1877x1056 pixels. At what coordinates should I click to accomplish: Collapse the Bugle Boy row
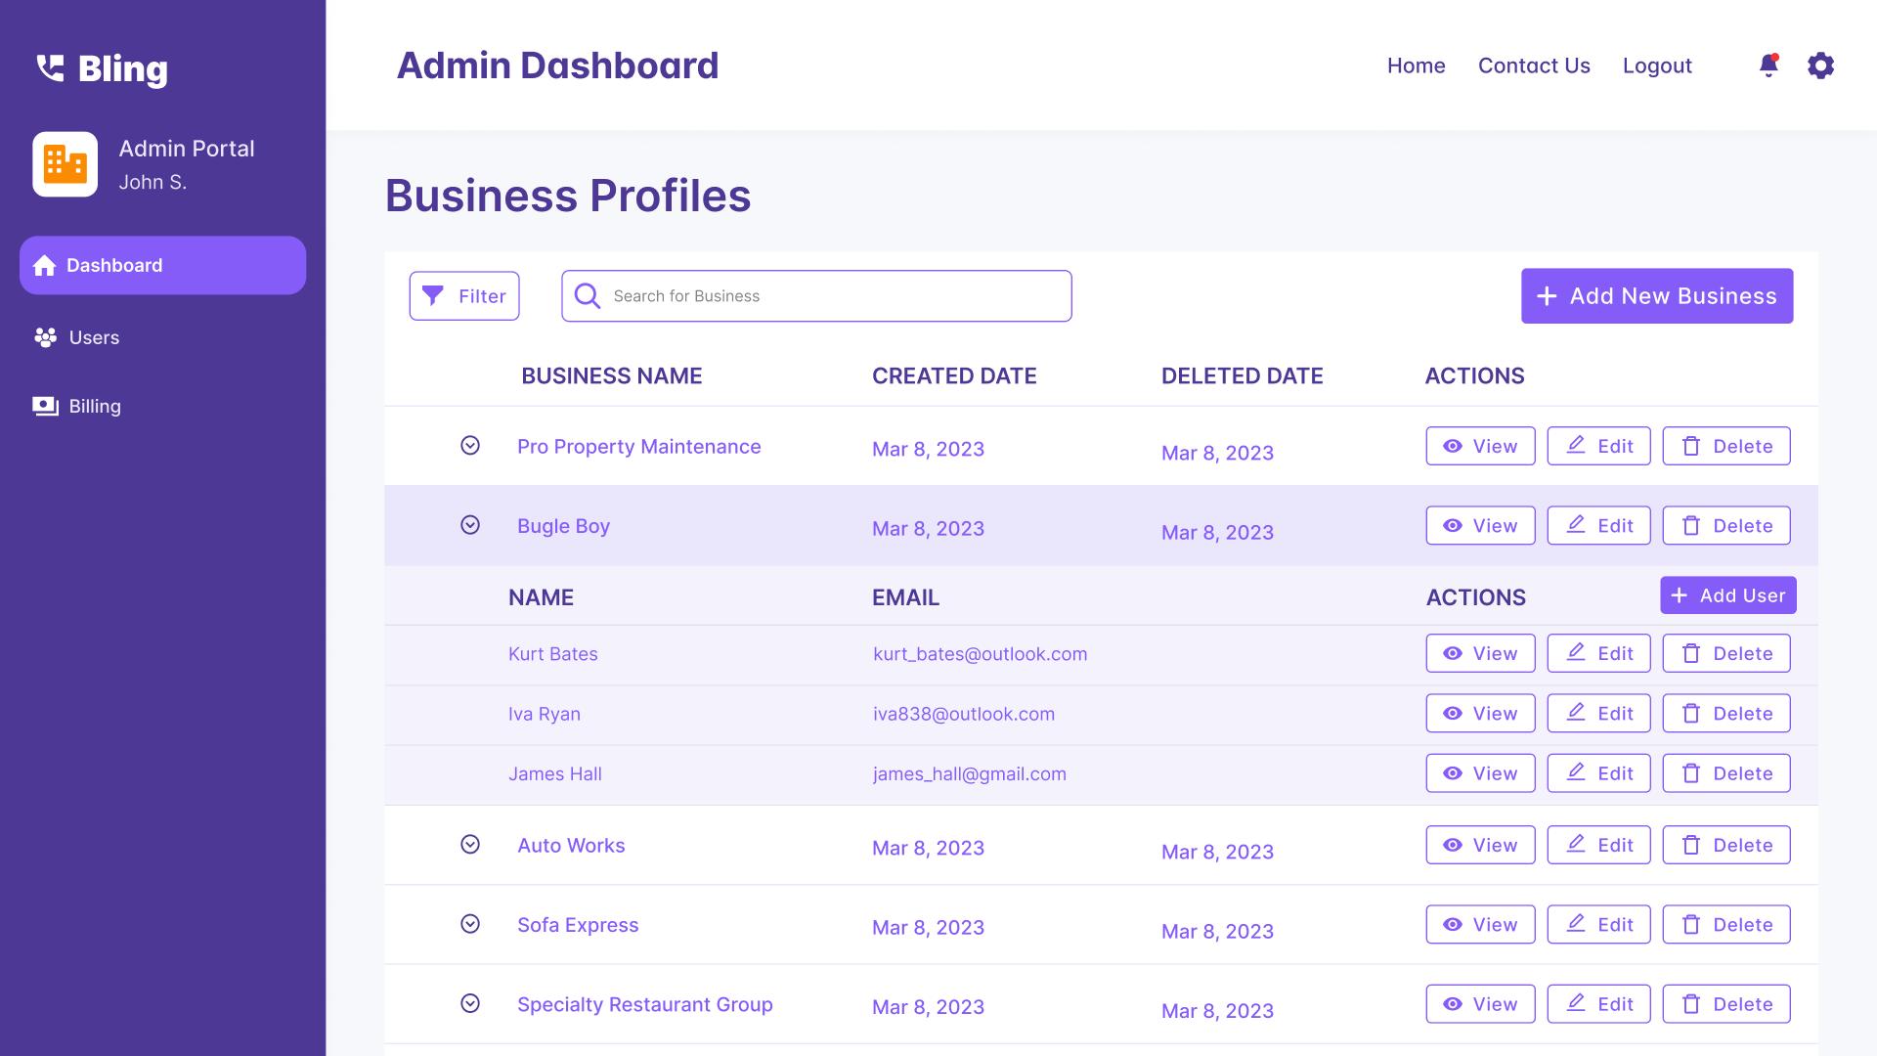[x=470, y=525]
